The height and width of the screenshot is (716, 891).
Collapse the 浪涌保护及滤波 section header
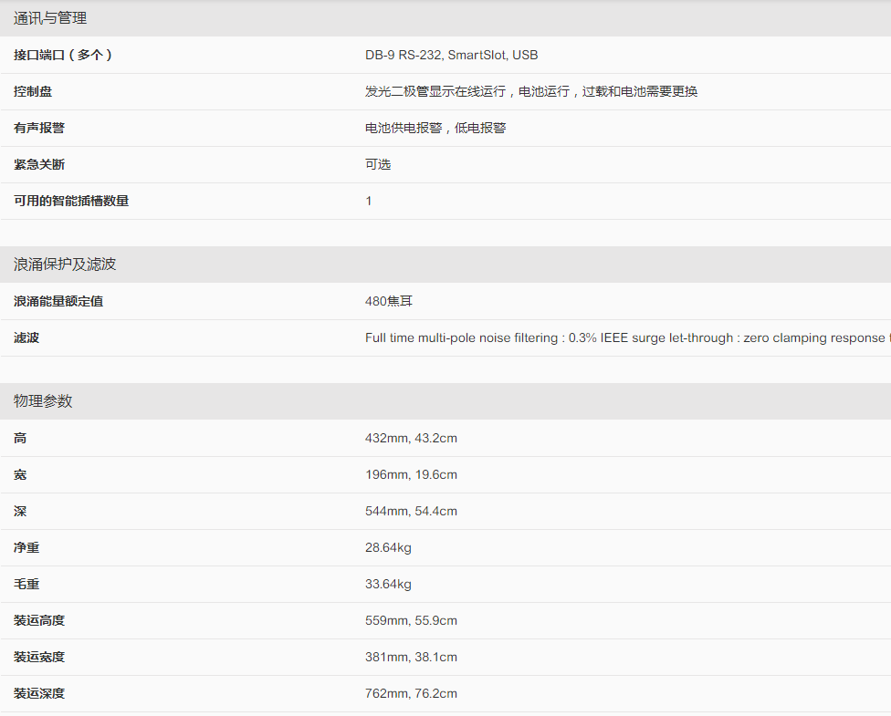click(x=65, y=265)
